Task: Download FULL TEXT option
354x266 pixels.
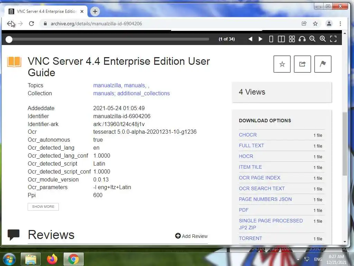Action: click(251, 145)
